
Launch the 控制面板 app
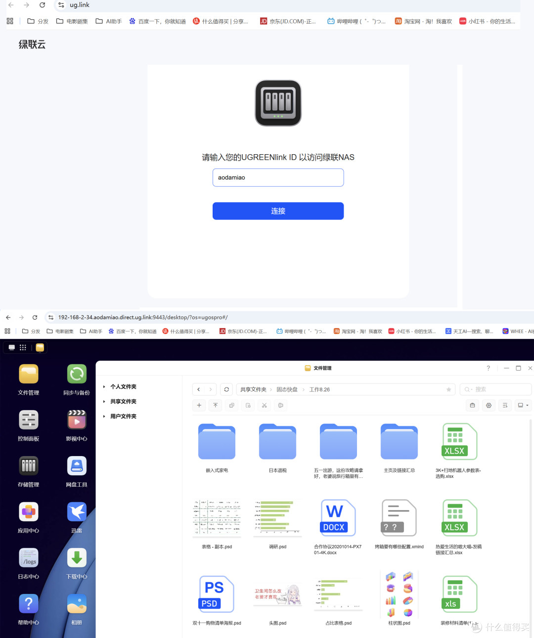point(29,420)
